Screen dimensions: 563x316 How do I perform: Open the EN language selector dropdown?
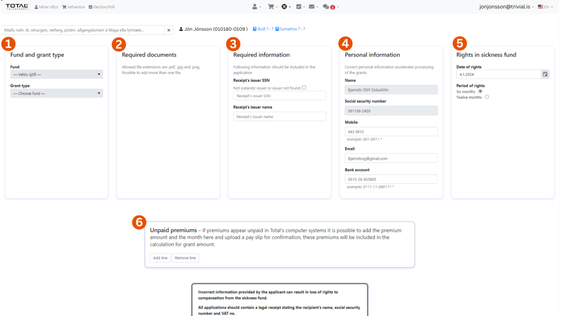547,7
